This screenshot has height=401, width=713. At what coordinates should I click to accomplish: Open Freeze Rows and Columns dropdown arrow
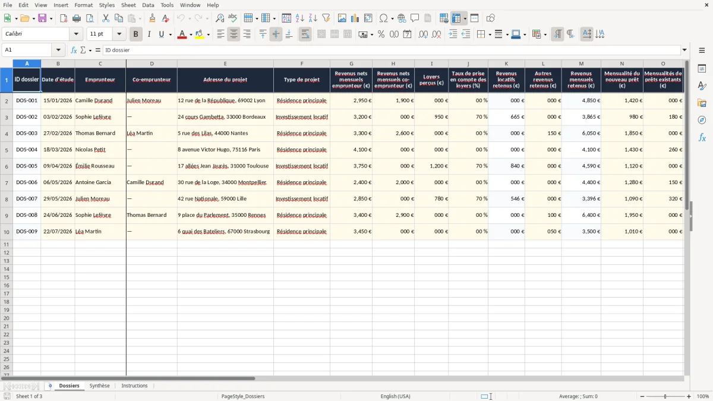point(465,18)
